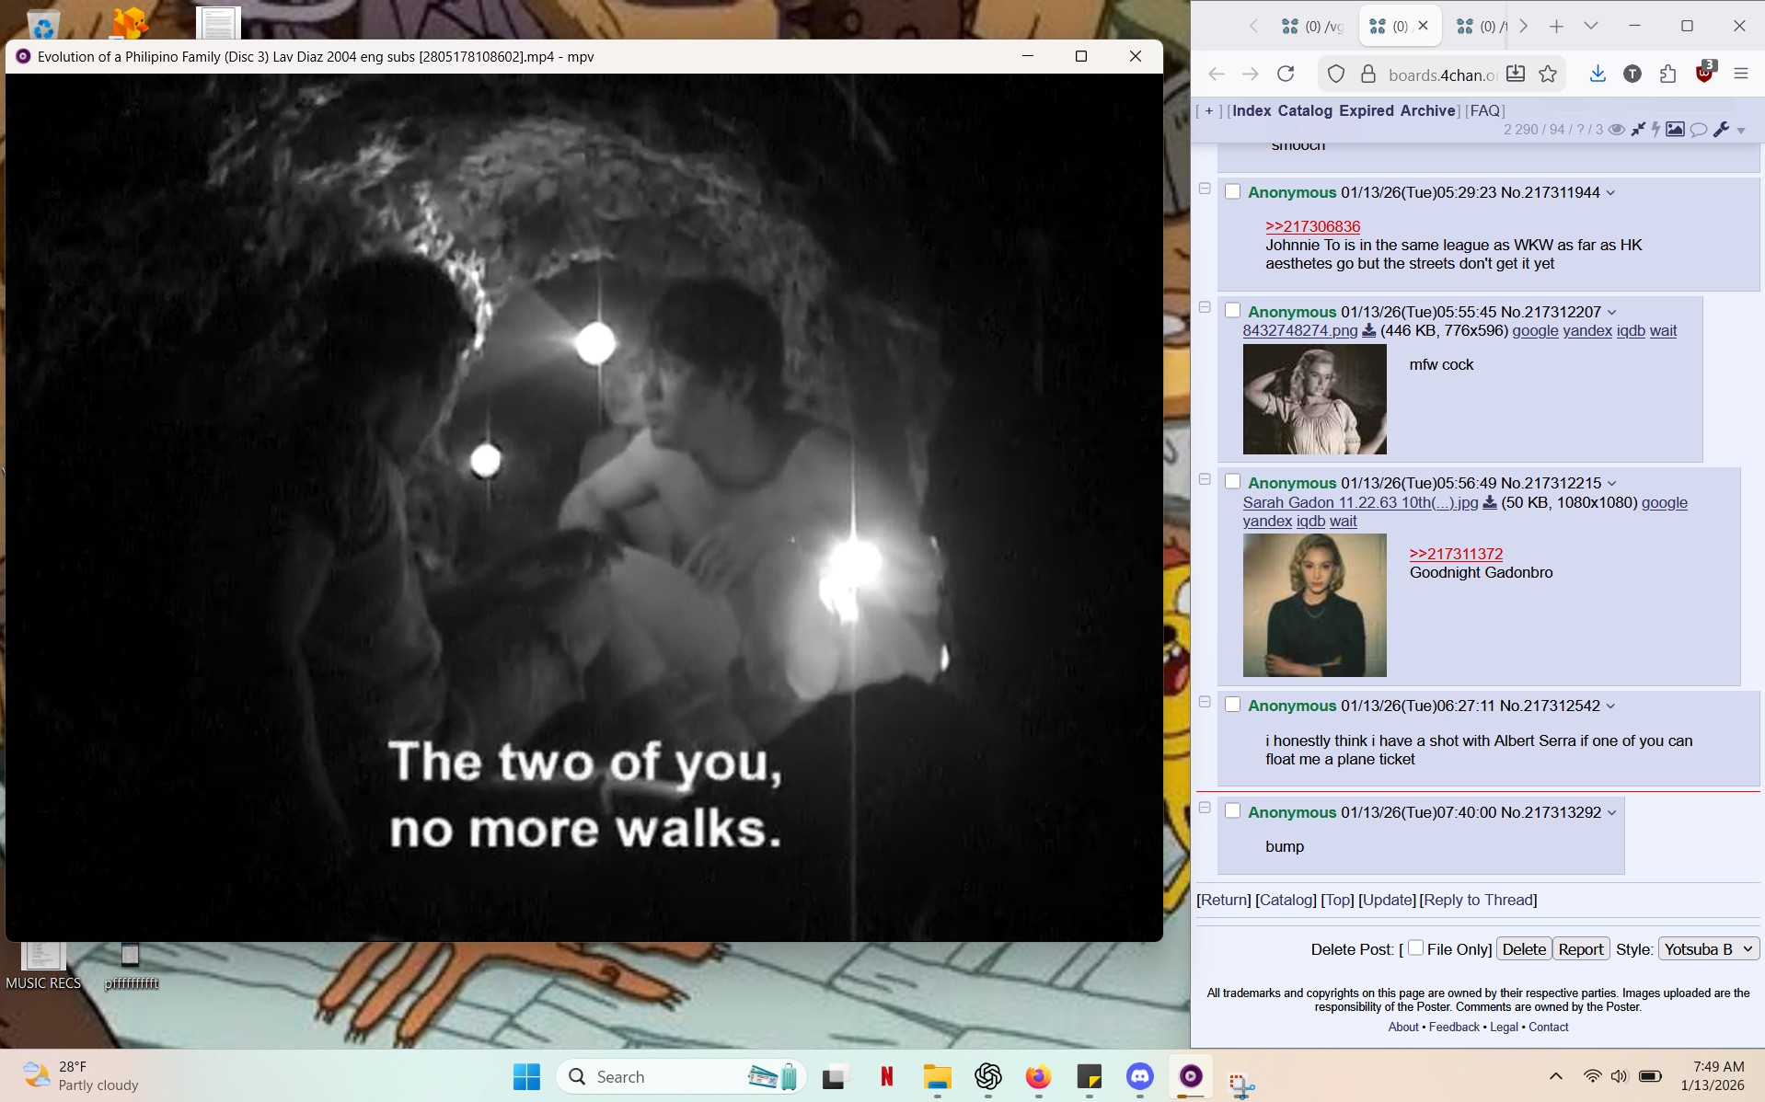Screen dimensions: 1765x1102
Task: Open the 4chan header menu triangle arrow
Action: coord(1741,132)
